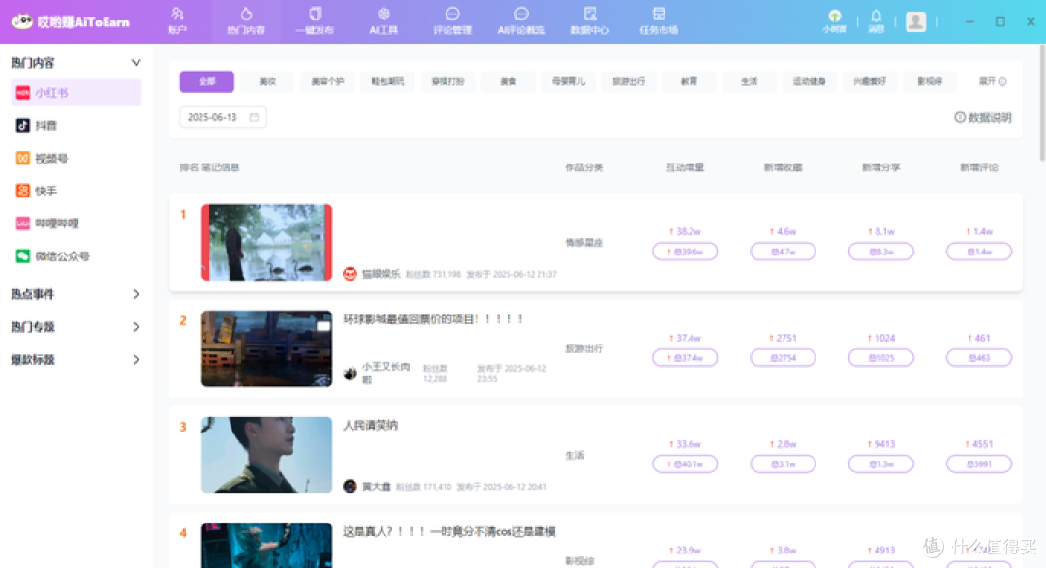Click the 总39.6w interaction total pill
Viewport: 1046px width, 568px height.
(x=685, y=252)
